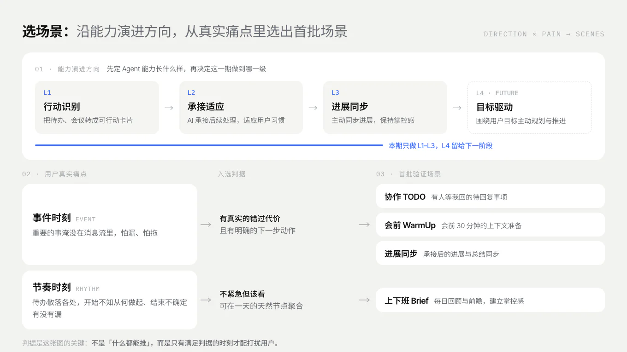
Task: Click the arrow pointing to 会前 WarmUp
Action: [365, 225]
